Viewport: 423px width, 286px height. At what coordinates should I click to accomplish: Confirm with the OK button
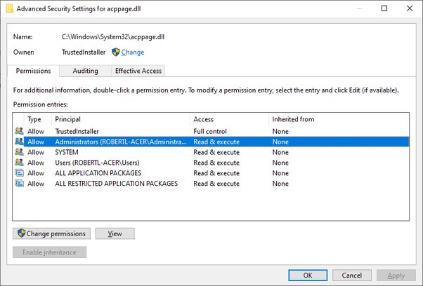(x=308, y=275)
